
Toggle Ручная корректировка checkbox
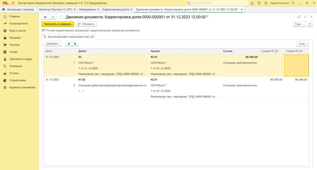point(43,30)
